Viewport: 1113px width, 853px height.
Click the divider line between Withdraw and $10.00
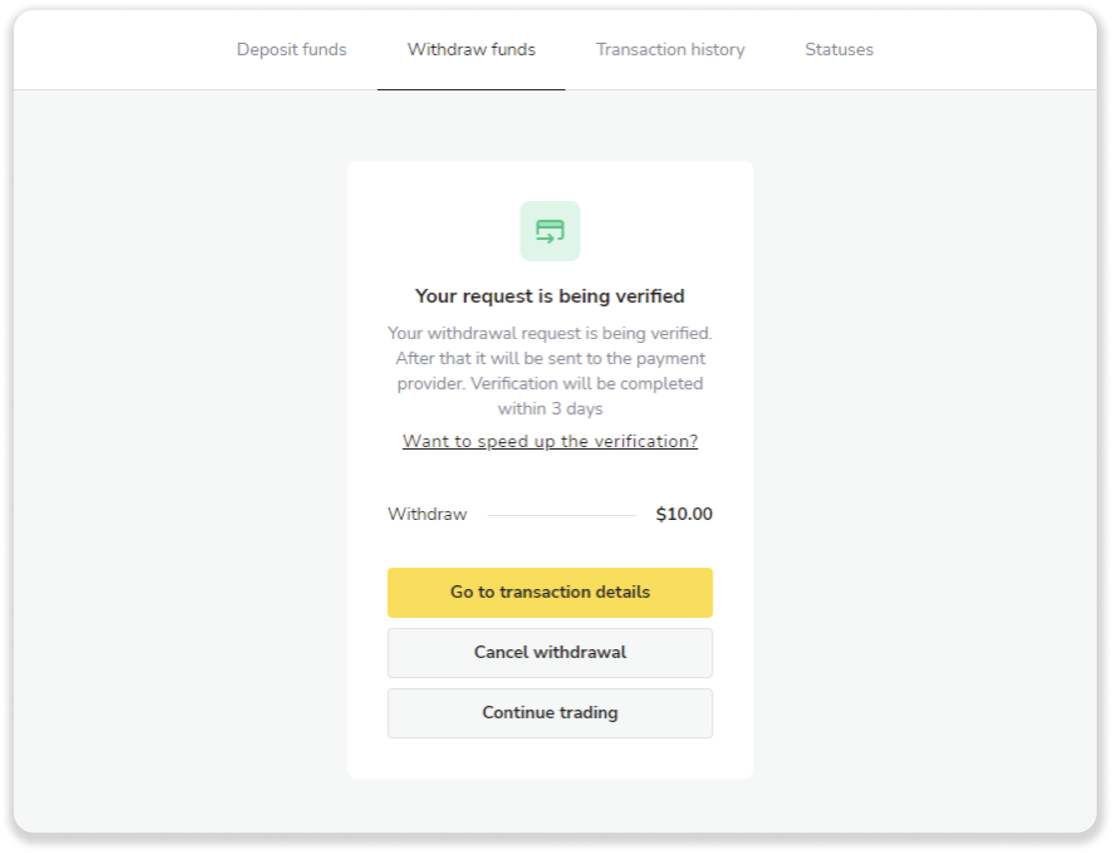coord(561,515)
